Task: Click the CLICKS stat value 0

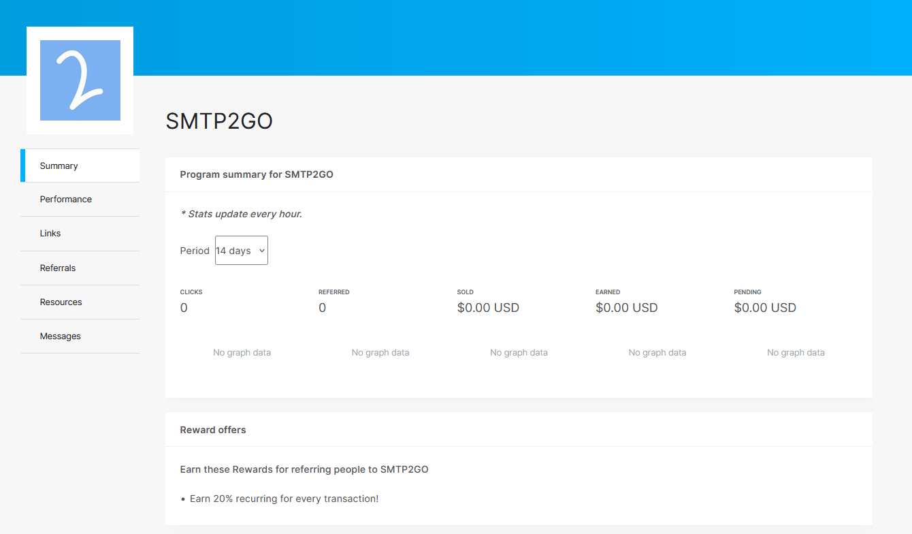Action: tap(184, 308)
